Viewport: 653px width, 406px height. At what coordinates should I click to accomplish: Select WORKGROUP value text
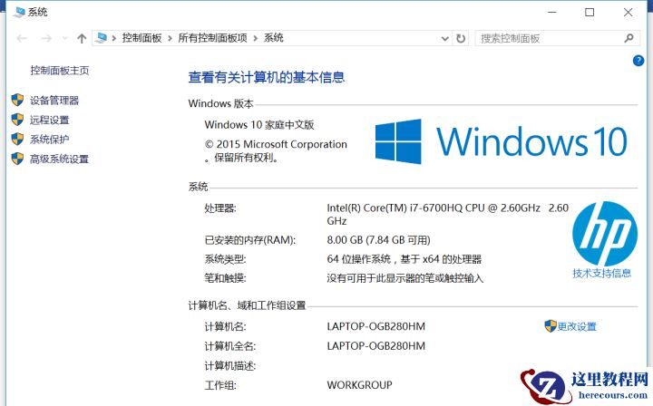coord(360,385)
